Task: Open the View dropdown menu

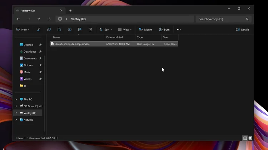Action: tap(125, 30)
